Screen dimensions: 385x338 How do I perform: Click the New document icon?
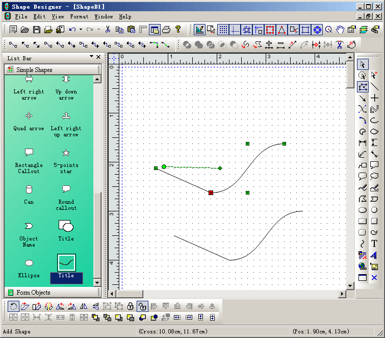coord(13,30)
